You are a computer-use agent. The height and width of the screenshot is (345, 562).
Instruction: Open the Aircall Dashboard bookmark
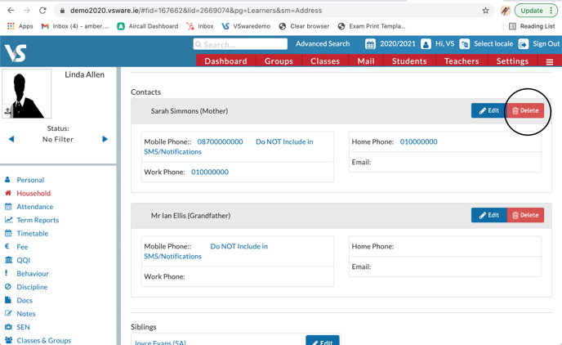(x=148, y=26)
